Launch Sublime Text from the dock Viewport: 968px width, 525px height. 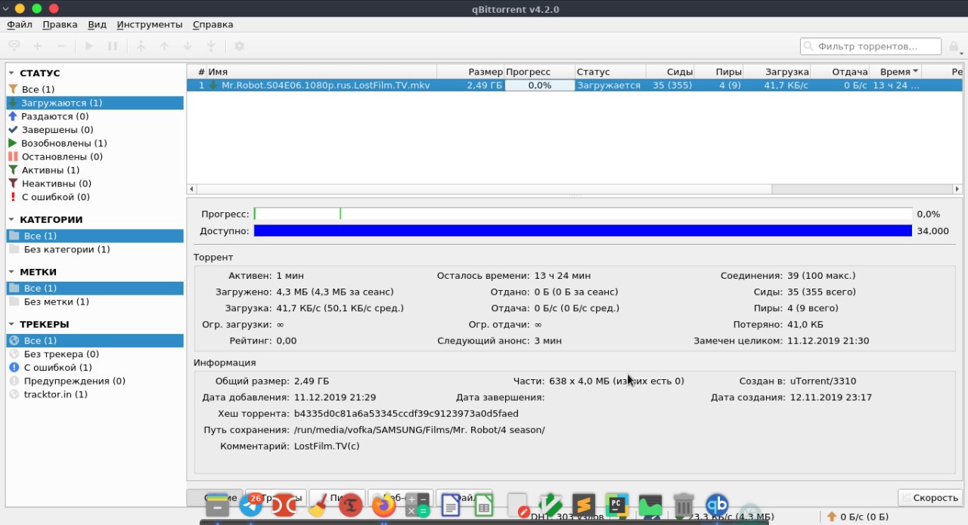585,505
